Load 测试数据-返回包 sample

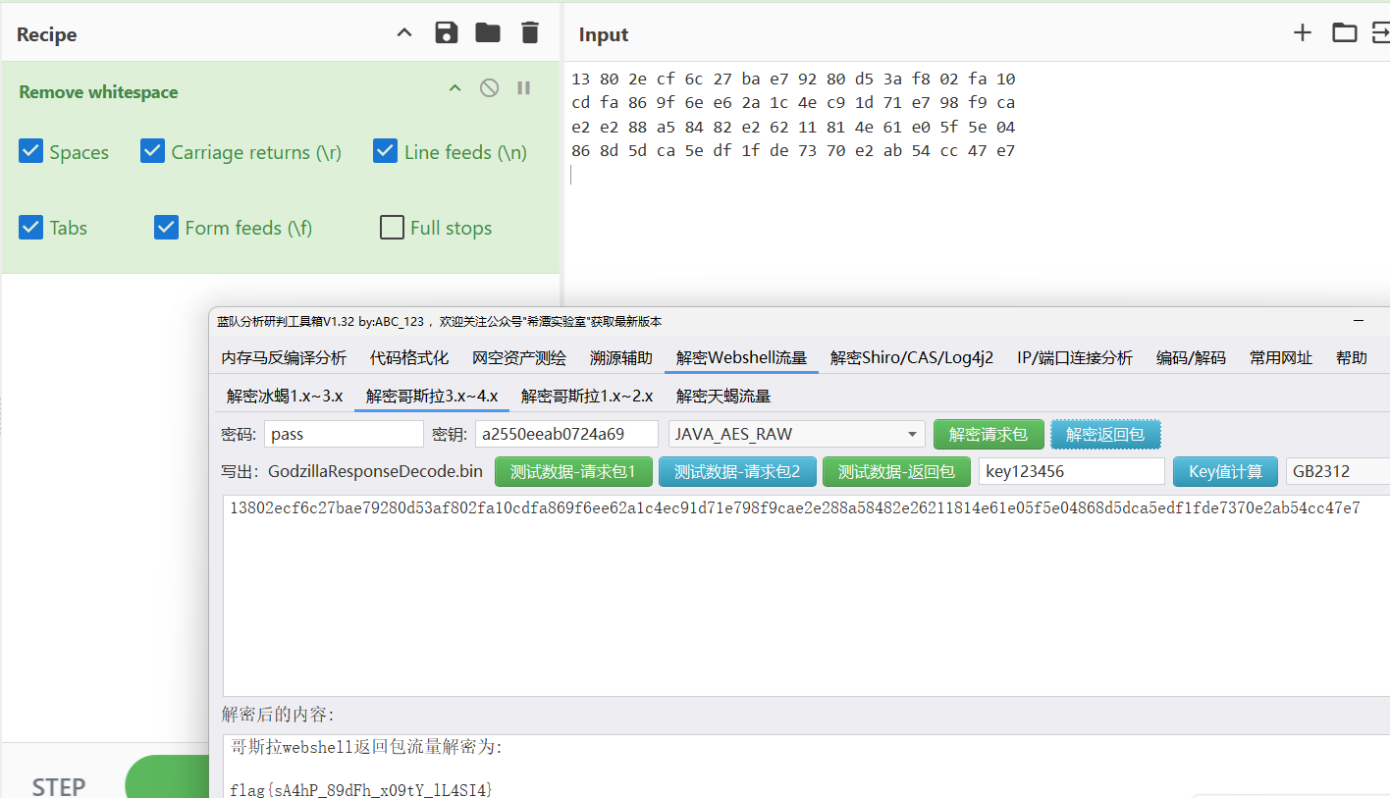tap(896, 471)
